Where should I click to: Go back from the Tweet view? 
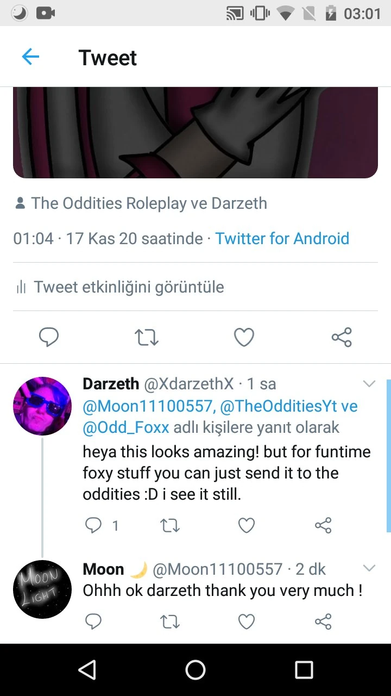(x=30, y=57)
